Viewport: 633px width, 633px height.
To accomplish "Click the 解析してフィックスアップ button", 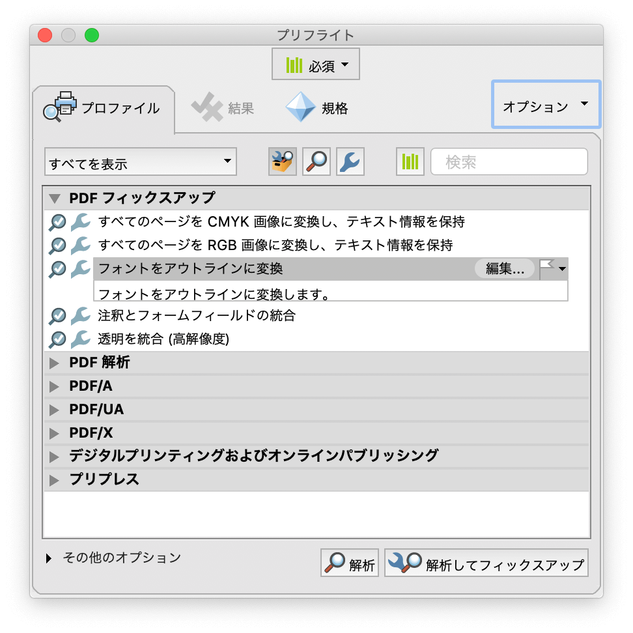I will pos(486,563).
